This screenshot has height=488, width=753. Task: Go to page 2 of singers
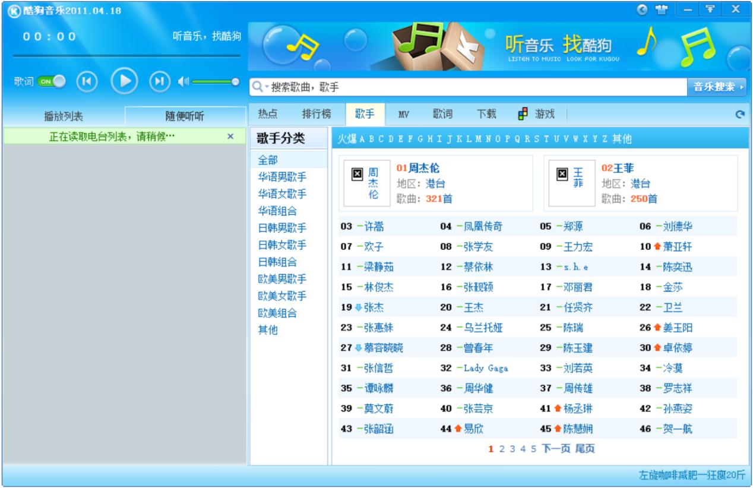[502, 449]
